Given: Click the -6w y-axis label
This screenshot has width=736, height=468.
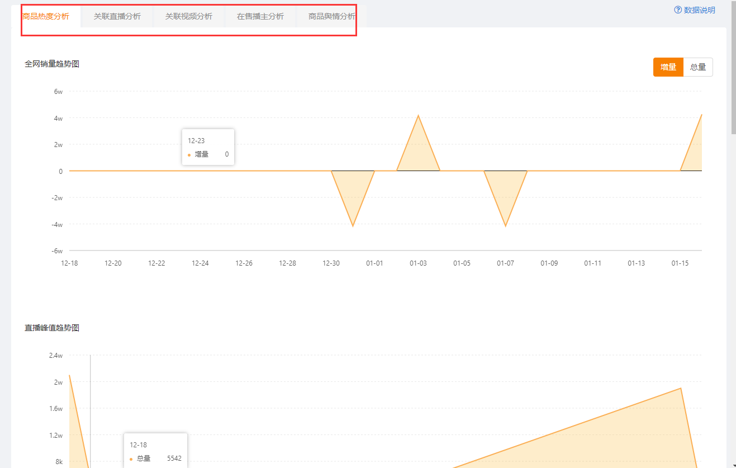Looking at the screenshot, I should point(56,251).
